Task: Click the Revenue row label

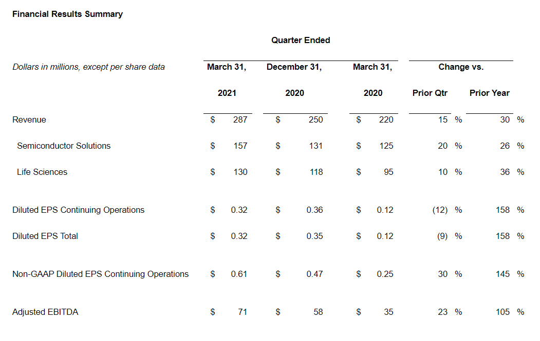Action: [x=29, y=119]
